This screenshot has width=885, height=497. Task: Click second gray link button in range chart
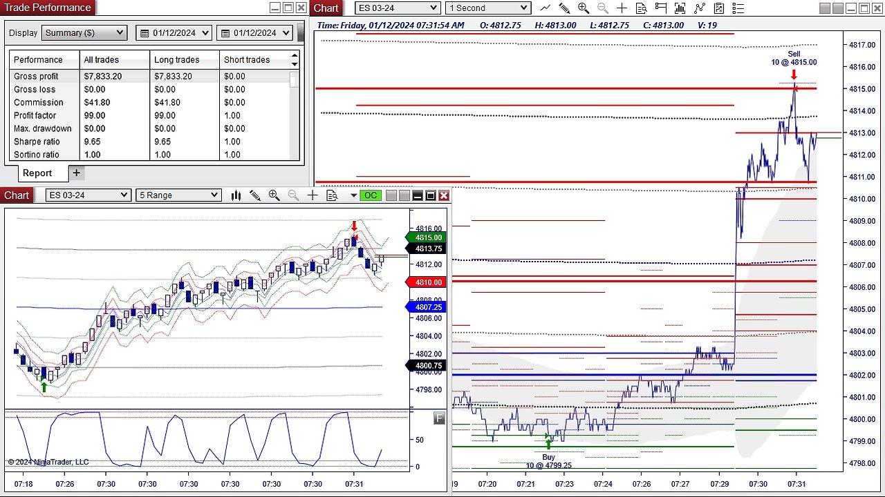(404, 195)
